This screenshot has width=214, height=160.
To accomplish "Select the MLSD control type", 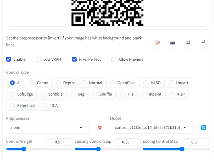I will coord(152,83).
